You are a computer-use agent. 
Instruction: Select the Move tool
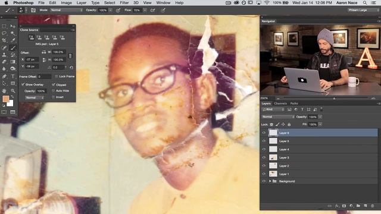click(x=13, y=26)
